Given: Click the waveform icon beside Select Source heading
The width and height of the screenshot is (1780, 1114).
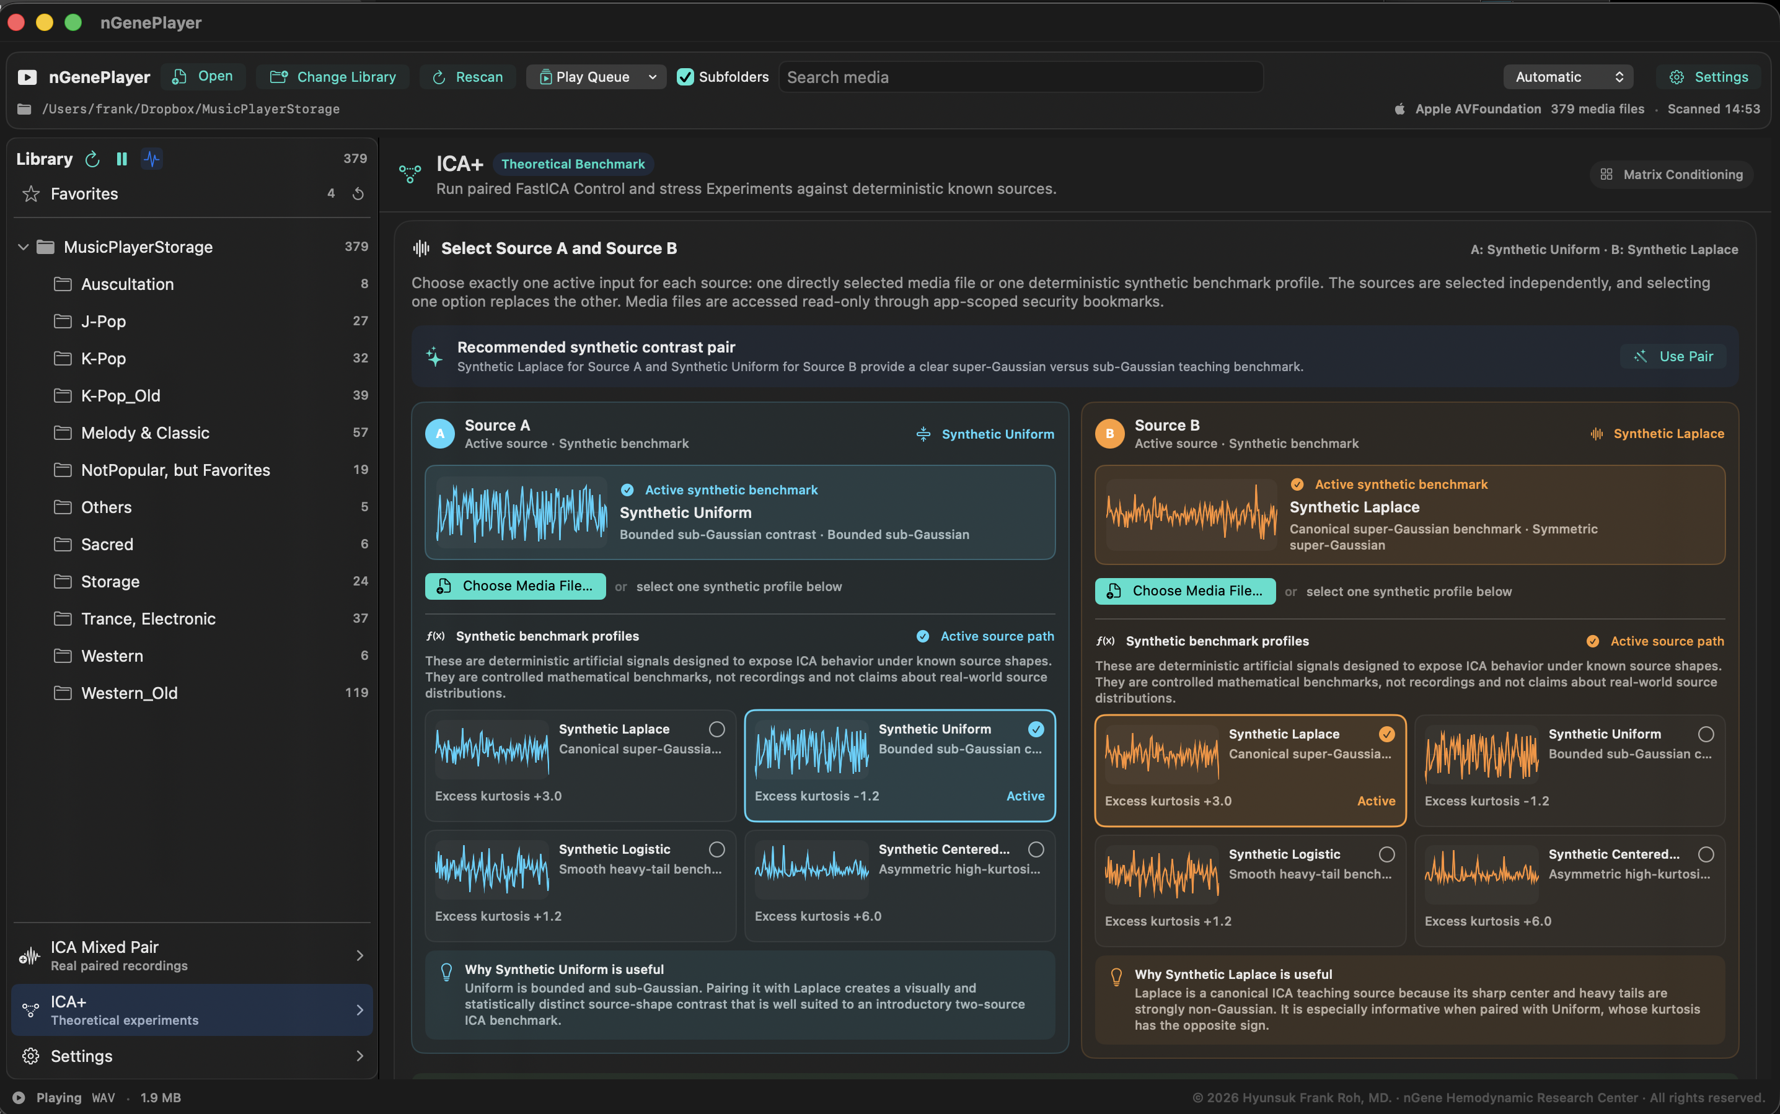Looking at the screenshot, I should pyautogui.click(x=421, y=248).
